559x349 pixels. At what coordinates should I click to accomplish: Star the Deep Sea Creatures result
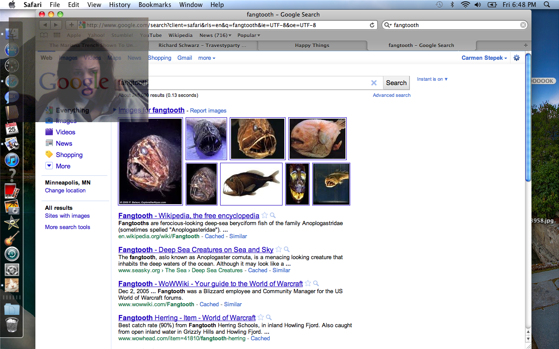pyautogui.click(x=279, y=250)
